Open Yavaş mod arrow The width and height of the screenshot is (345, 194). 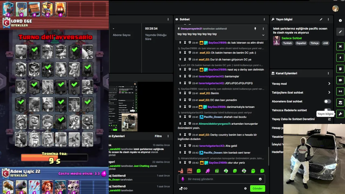(329, 84)
